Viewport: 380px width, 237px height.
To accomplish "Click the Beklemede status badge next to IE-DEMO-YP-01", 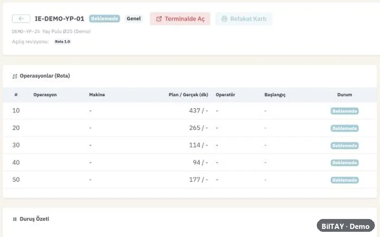I will (104, 18).
